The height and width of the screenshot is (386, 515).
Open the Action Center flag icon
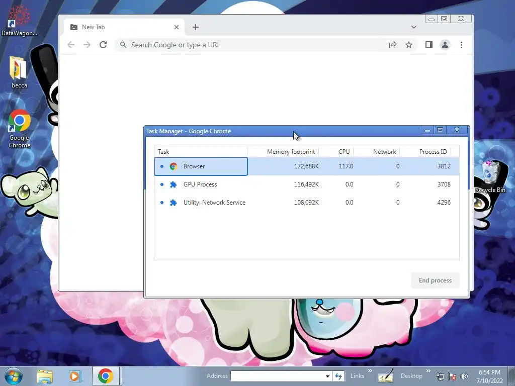pos(452,376)
